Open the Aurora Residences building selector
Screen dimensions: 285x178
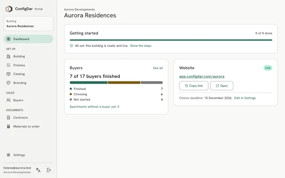[x=28, y=24]
